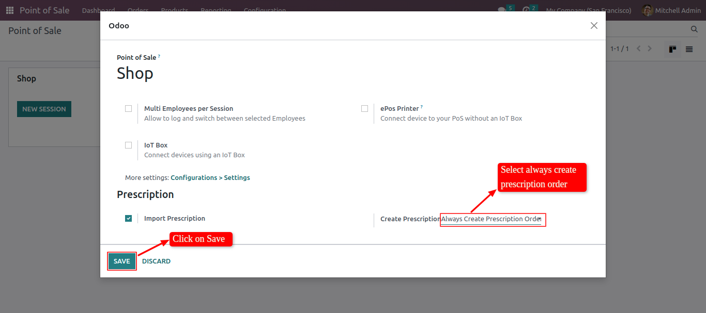This screenshot has height=313, width=706.
Task: Enable the IoT Box checkbox
Action: point(128,145)
